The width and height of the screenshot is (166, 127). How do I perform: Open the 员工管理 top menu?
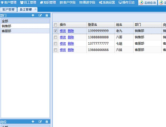[x=28, y=2]
